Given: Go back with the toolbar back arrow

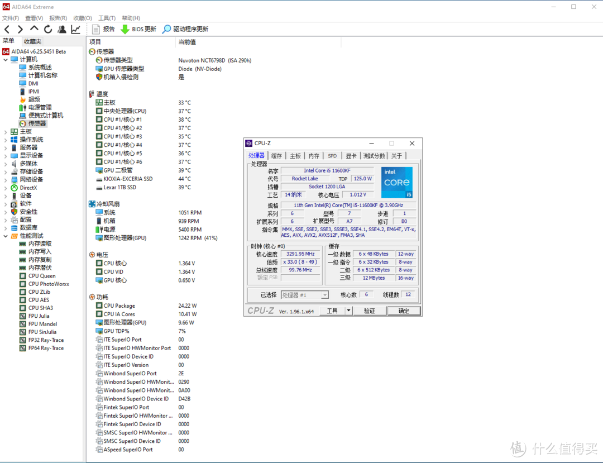Looking at the screenshot, I should coord(7,29).
